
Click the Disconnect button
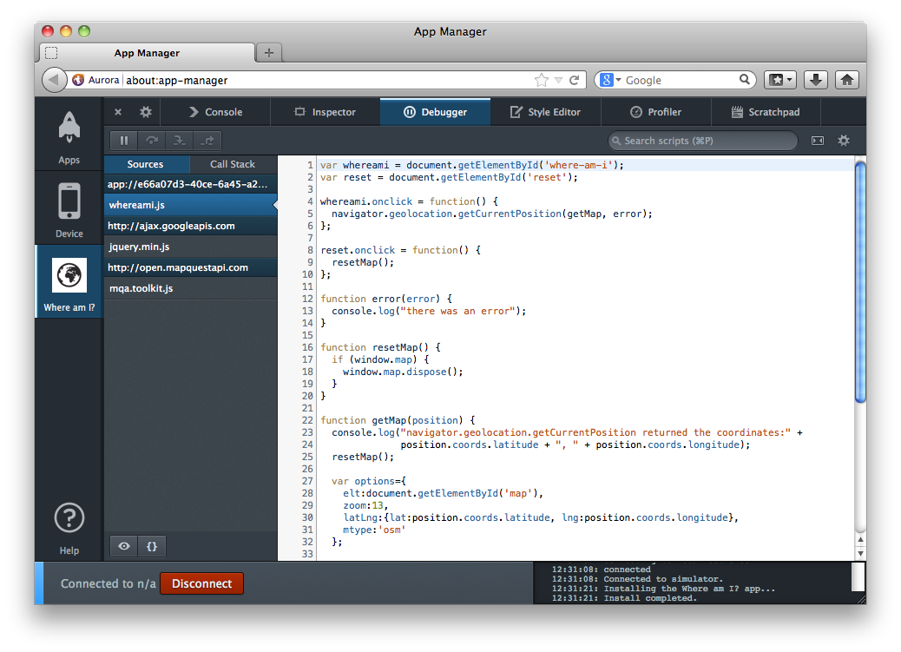(201, 583)
